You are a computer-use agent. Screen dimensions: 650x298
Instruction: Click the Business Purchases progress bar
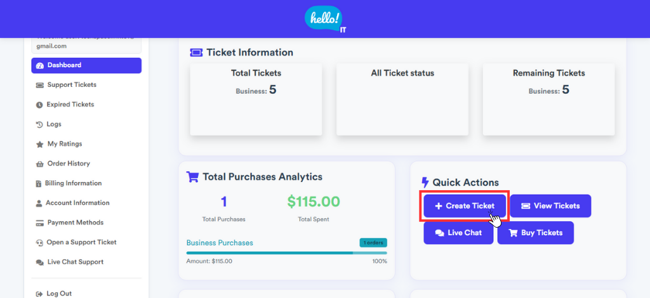tap(286, 252)
